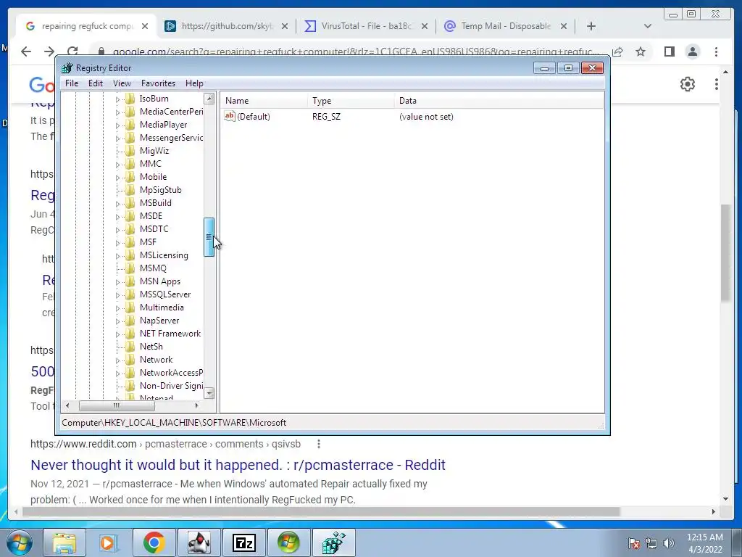Select the (Default) registry value
The height and width of the screenshot is (557, 742).
[253, 117]
